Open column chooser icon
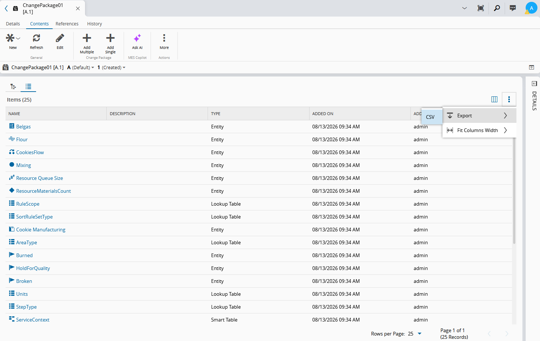Viewport: 540px width, 341px height. [494, 99]
